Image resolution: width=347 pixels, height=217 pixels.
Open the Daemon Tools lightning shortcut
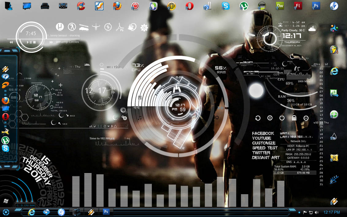click(x=334, y=6)
